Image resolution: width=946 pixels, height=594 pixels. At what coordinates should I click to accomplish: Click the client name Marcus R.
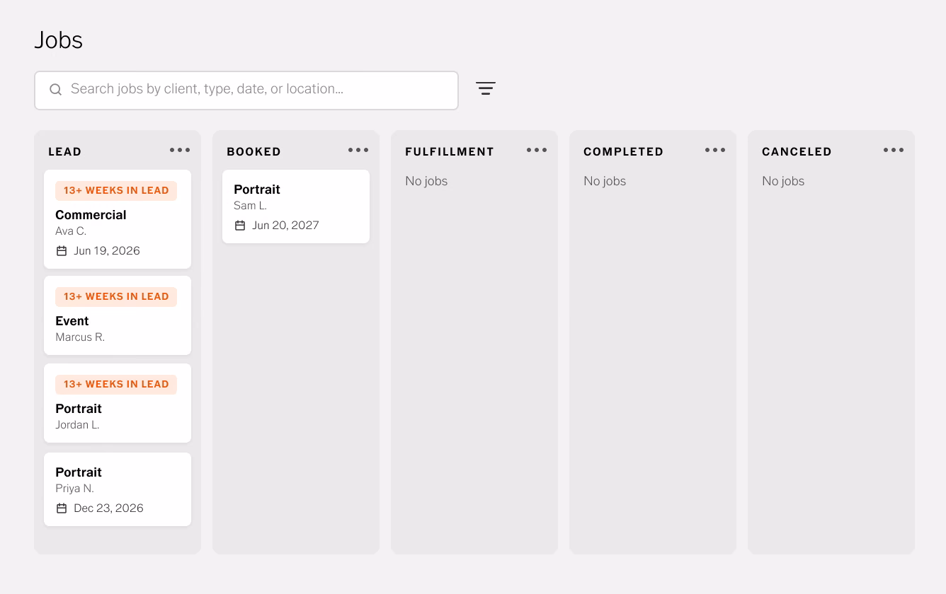point(80,337)
